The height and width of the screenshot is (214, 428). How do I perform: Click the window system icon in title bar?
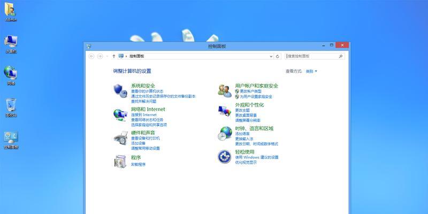(88, 46)
